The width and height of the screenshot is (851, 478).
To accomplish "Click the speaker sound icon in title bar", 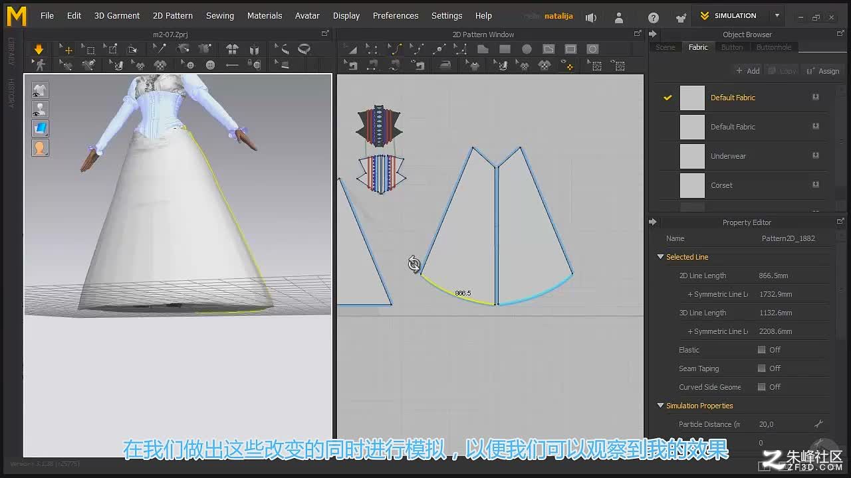I will point(591,17).
